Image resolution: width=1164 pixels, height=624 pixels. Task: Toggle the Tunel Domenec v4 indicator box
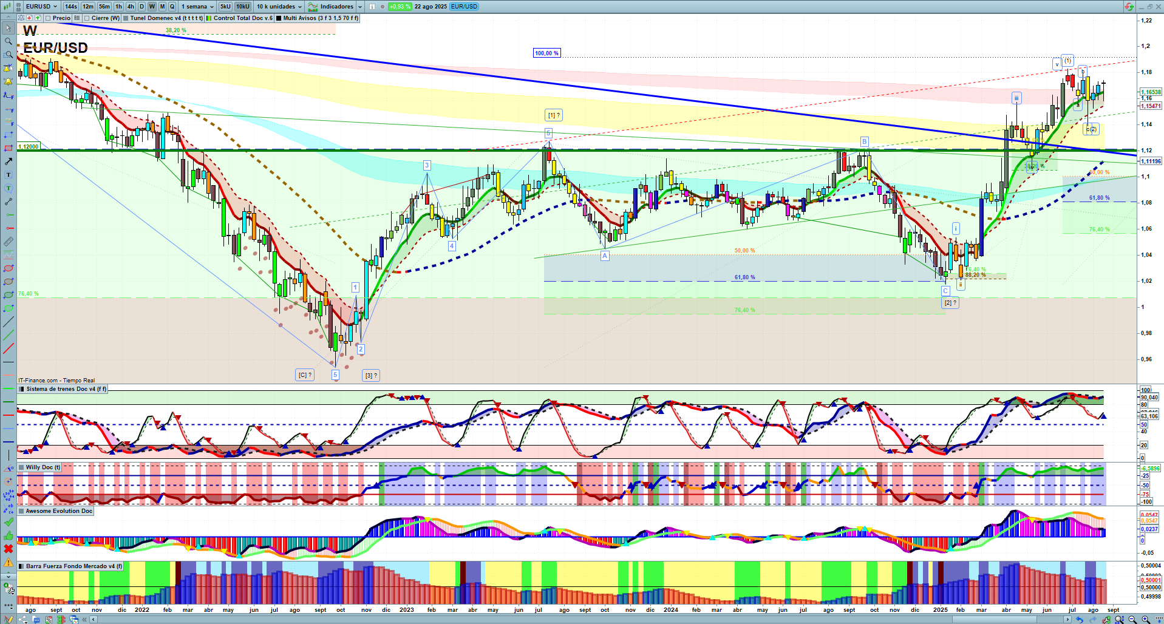point(126,18)
